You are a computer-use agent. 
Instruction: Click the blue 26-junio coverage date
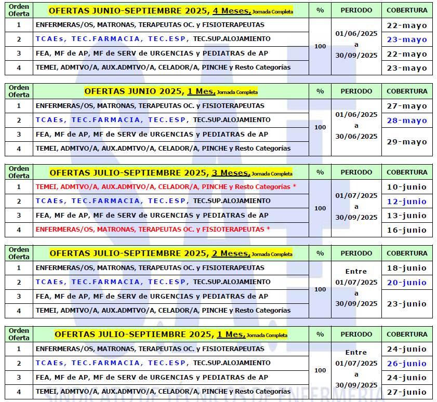407,364
